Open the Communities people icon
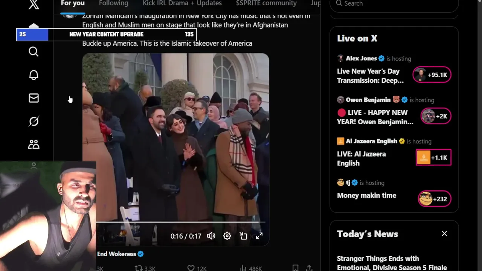The image size is (482, 271). pyautogui.click(x=34, y=145)
